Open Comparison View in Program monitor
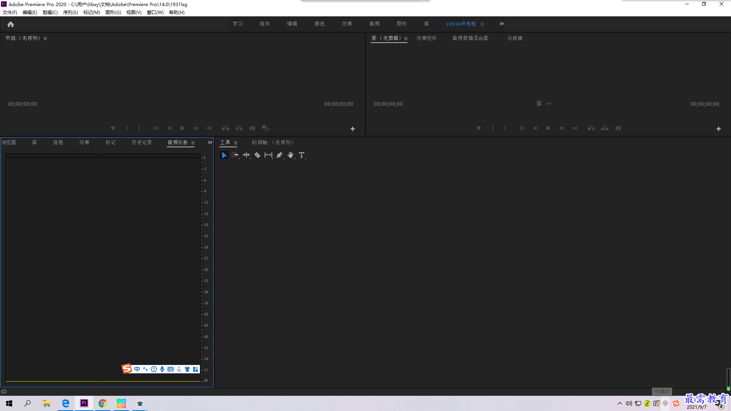The height and width of the screenshot is (411, 731). (x=266, y=128)
